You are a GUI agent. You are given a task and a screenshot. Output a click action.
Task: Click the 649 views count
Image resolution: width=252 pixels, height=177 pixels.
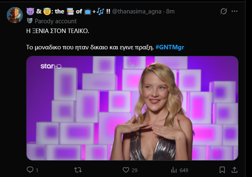point(184,170)
